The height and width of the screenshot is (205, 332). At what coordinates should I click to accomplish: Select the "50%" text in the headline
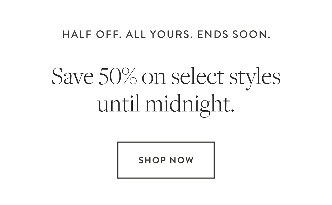pos(118,77)
